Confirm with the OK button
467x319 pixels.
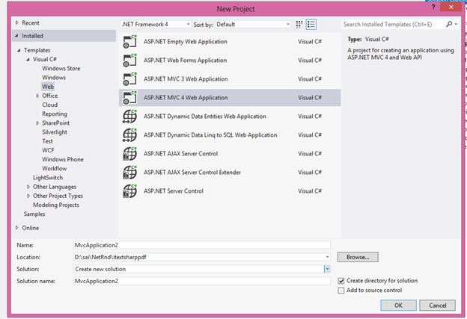pos(398,306)
